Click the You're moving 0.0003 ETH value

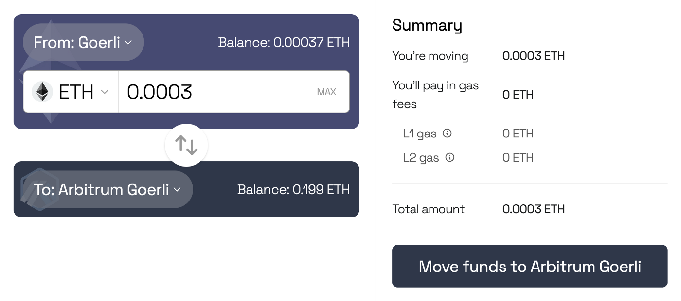pyautogui.click(x=534, y=56)
